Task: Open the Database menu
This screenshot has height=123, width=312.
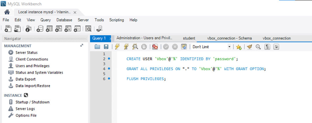Action: 64,20
